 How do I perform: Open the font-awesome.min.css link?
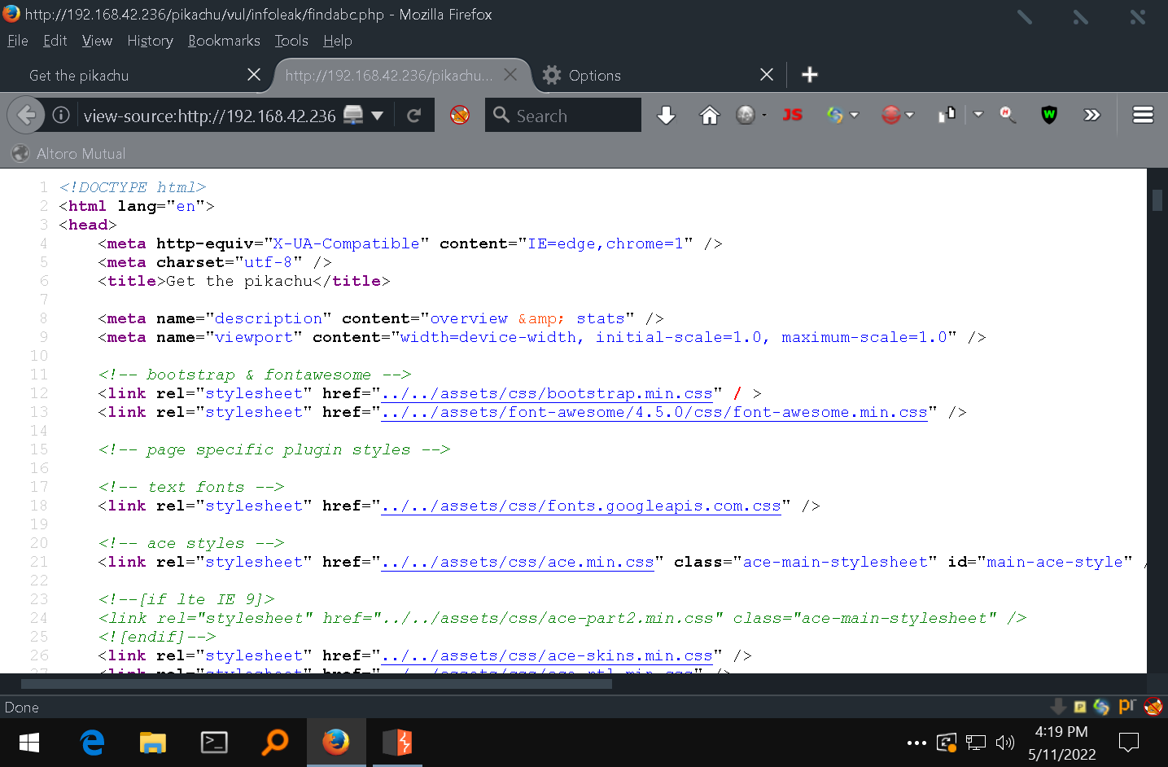click(654, 413)
